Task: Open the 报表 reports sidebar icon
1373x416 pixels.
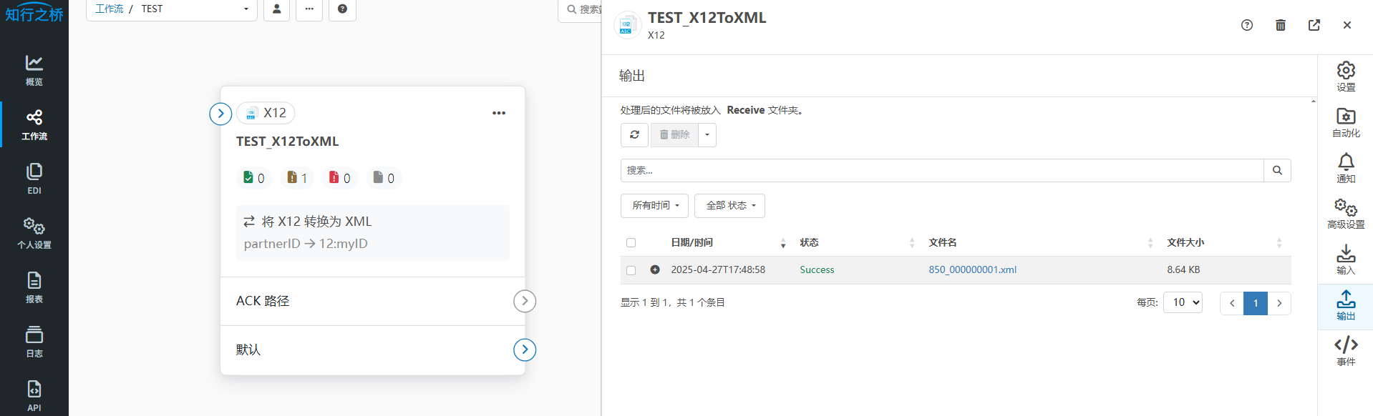Action: [x=34, y=287]
